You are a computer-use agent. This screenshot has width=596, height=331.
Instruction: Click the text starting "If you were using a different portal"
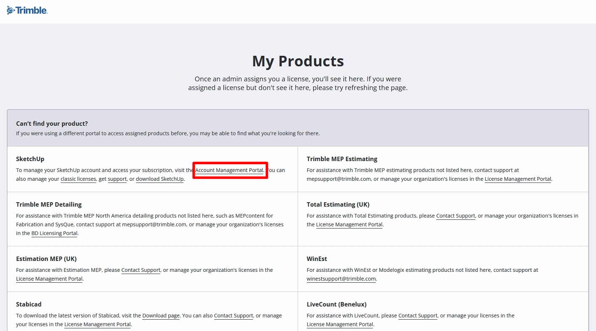(x=168, y=133)
